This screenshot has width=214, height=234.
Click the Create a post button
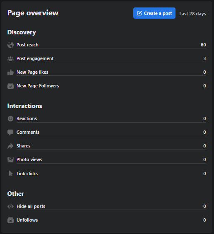(154, 13)
